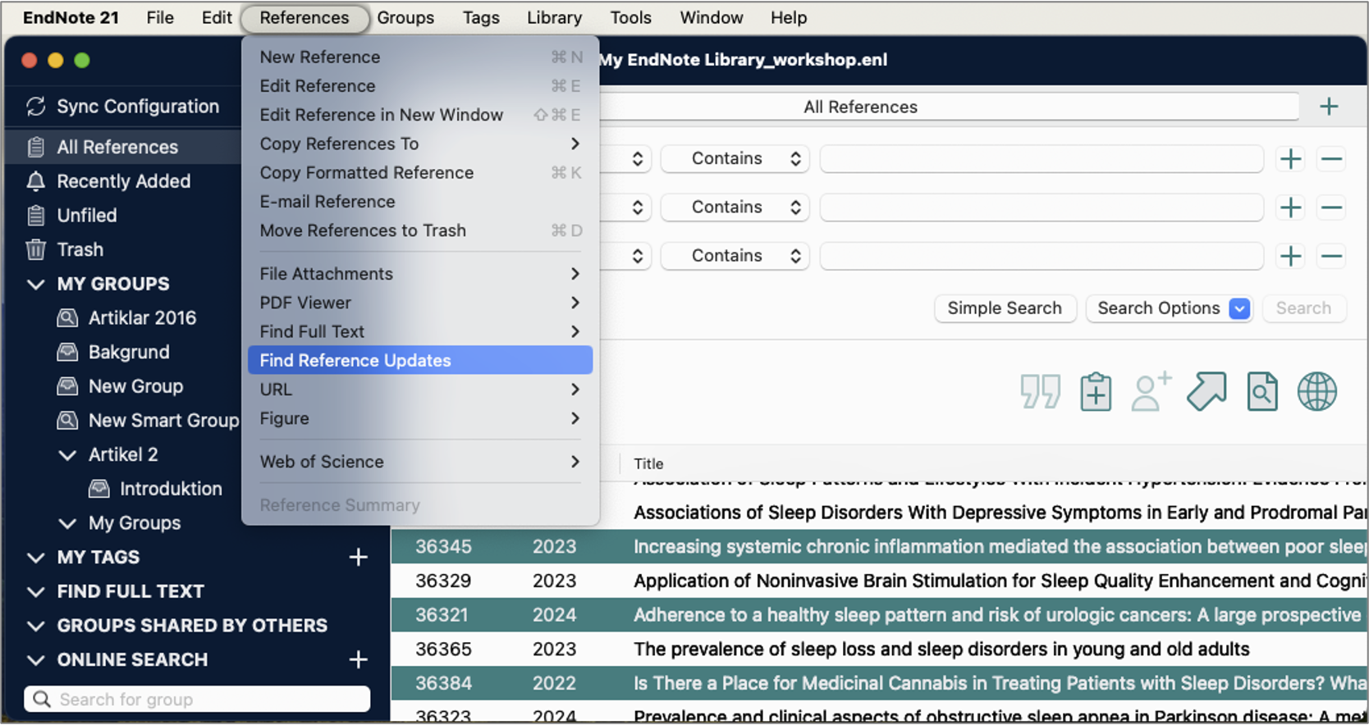
Task: Expand the ONLINE SEARCH section
Action: (x=35, y=660)
